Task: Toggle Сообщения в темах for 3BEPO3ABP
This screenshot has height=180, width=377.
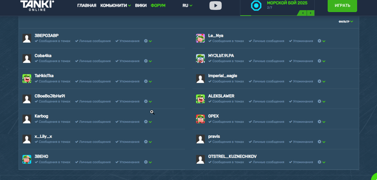Action: (x=53, y=41)
